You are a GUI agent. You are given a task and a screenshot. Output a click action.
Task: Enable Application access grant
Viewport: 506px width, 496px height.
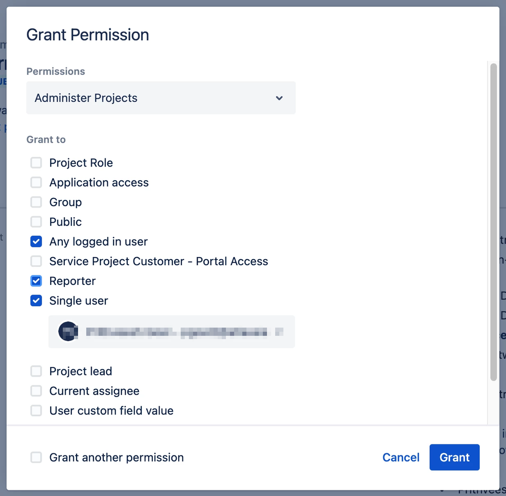[36, 182]
